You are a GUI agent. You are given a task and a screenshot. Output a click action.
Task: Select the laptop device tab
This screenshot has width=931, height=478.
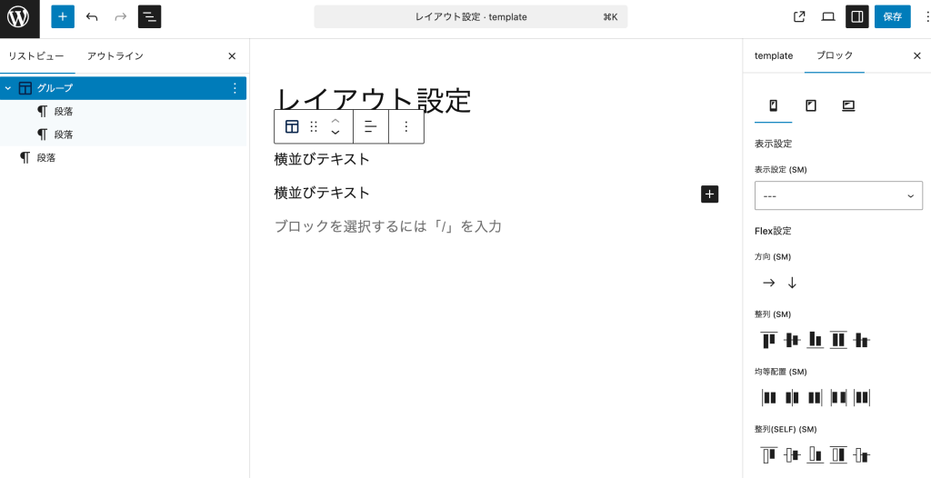pos(848,106)
